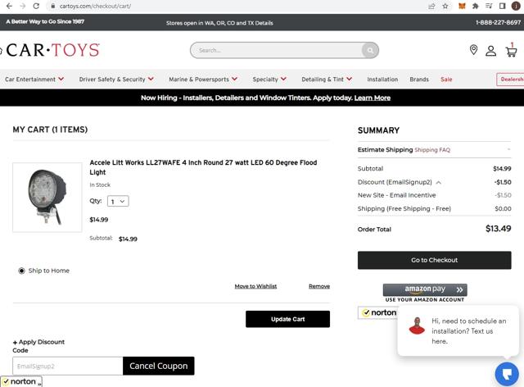Toggle the browser side panel icon

click(502, 6)
